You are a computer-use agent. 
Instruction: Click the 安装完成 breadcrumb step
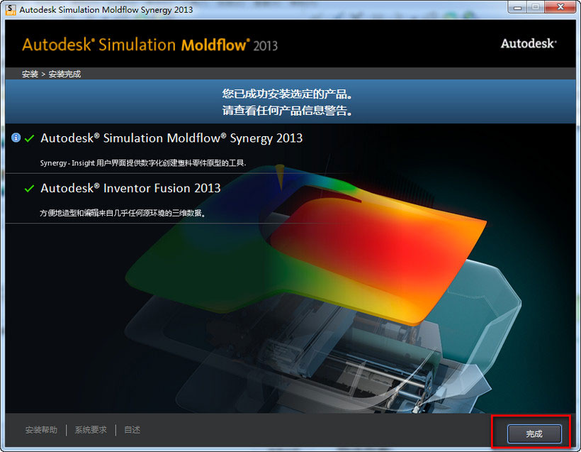(64, 74)
